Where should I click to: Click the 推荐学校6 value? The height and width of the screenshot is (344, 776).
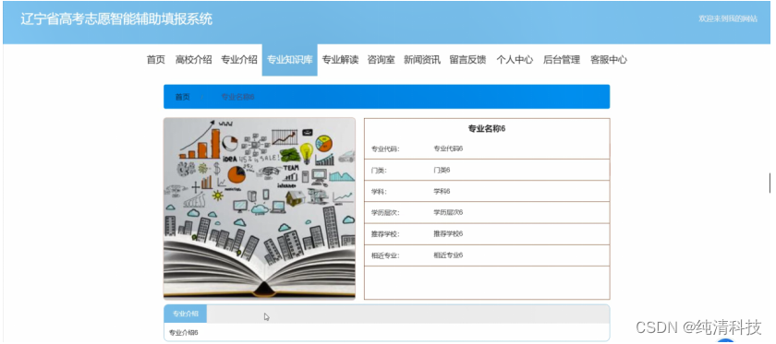[x=448, y=233]
